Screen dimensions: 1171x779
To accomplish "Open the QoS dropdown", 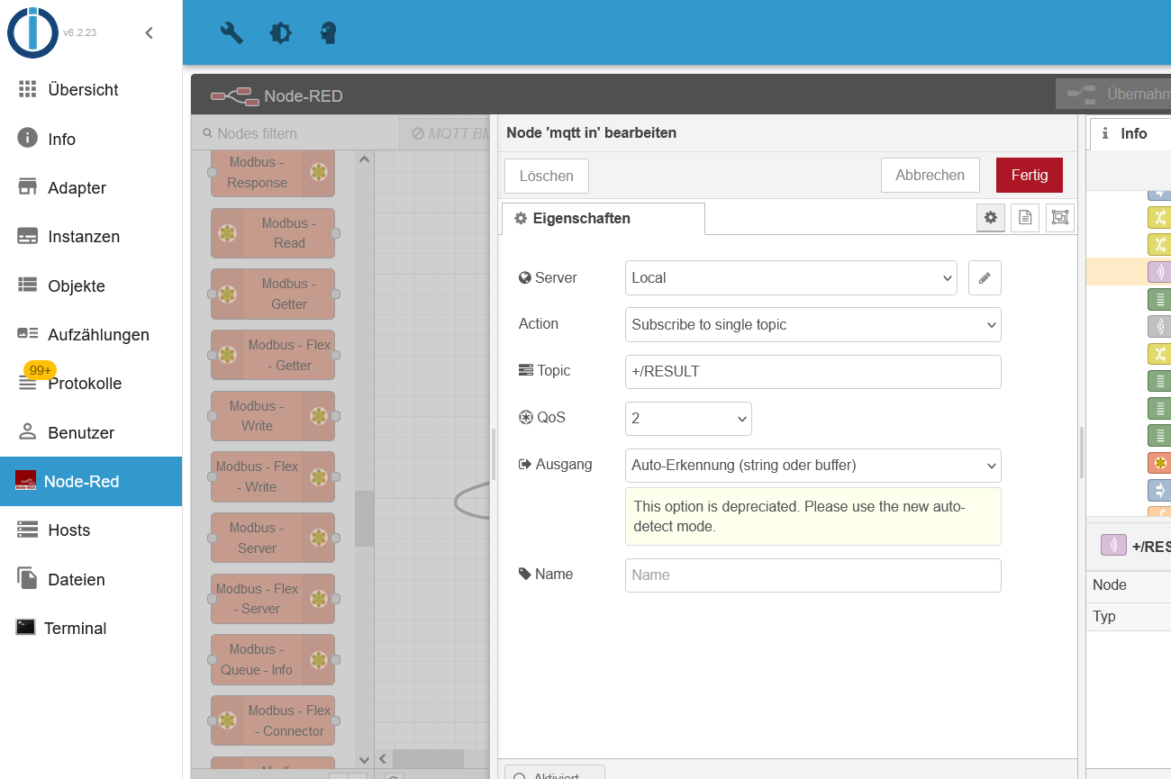I will [688, 418].
